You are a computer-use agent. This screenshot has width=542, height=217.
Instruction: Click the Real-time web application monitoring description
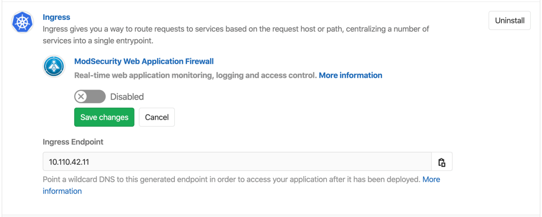click(x=196, y=75)
